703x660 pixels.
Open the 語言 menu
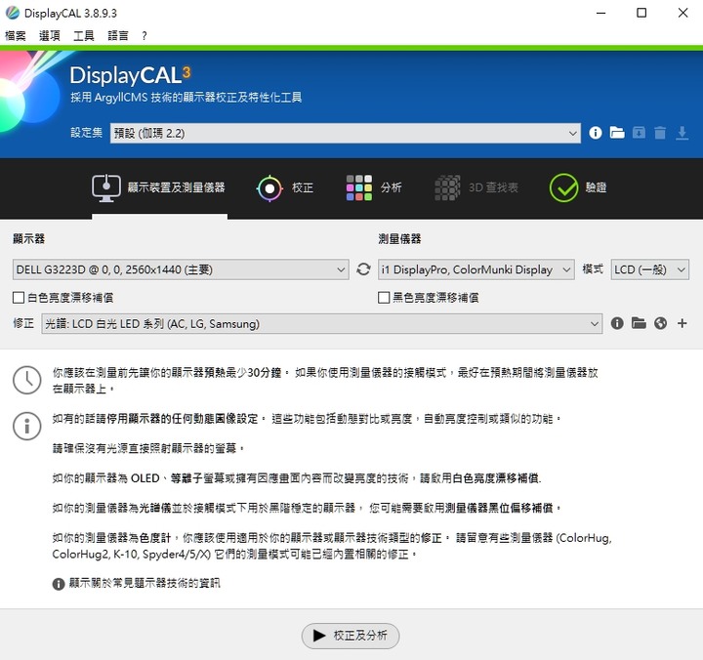coord(118,36)
